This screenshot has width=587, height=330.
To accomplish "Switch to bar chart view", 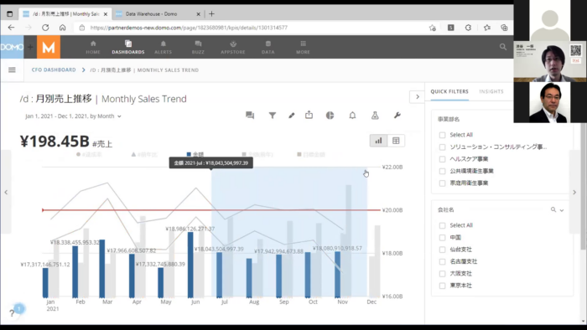I will [378, 141].
